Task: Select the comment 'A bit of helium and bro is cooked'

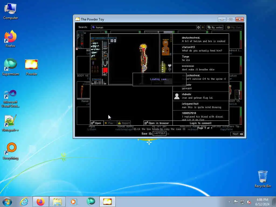Action: pyautogui.click(x=203, y=41)
